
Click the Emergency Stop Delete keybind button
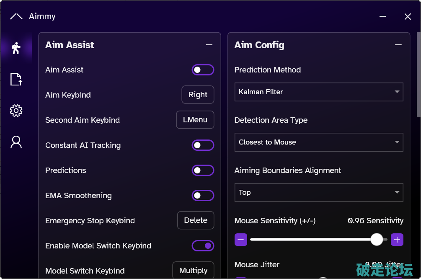(196, 220)
